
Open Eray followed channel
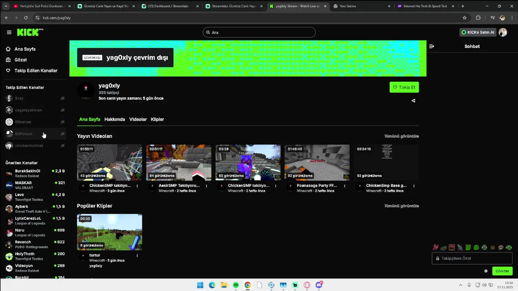point(35,98)
